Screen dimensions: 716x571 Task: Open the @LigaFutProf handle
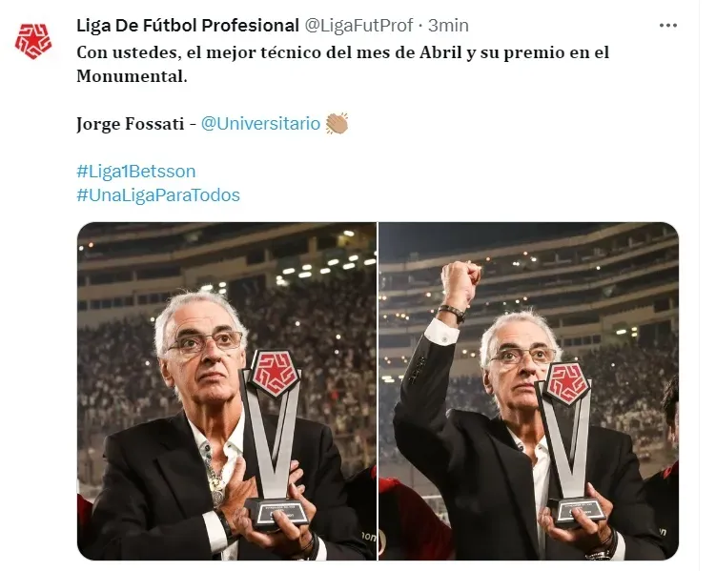click(x=358, y=26)
